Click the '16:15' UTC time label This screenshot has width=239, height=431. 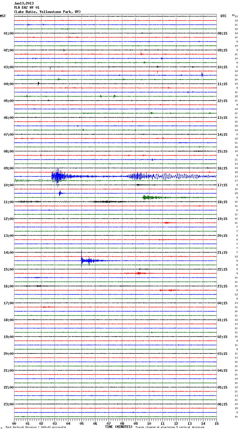pyautogui.click(x=222, y=168)
